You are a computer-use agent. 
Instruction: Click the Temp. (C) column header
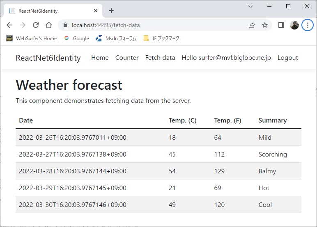(183, 120)
